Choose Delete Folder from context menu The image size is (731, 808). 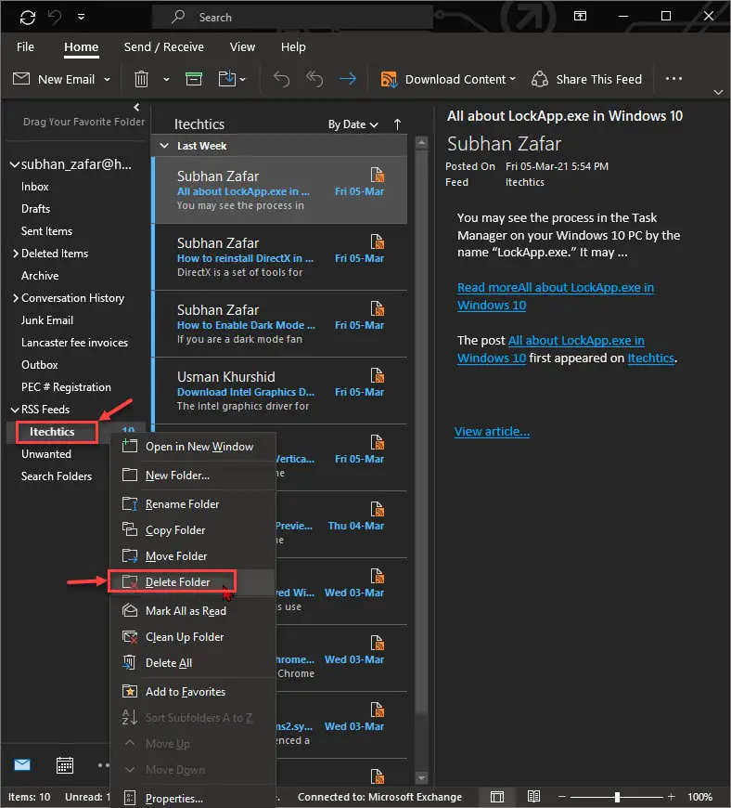pyautogui.click(x=193, y=582)
